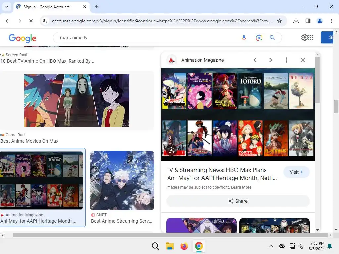Click the address bar URL
This screenshot has width=339, height=254.
162,21
